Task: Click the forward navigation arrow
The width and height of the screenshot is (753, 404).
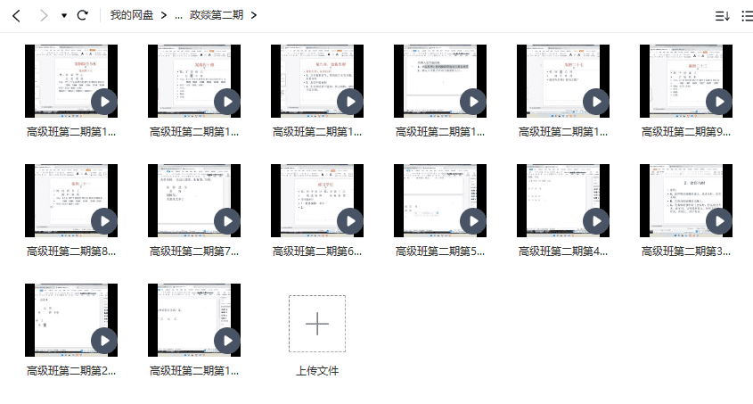Action: pyautogui.click(x=43, y=15)
